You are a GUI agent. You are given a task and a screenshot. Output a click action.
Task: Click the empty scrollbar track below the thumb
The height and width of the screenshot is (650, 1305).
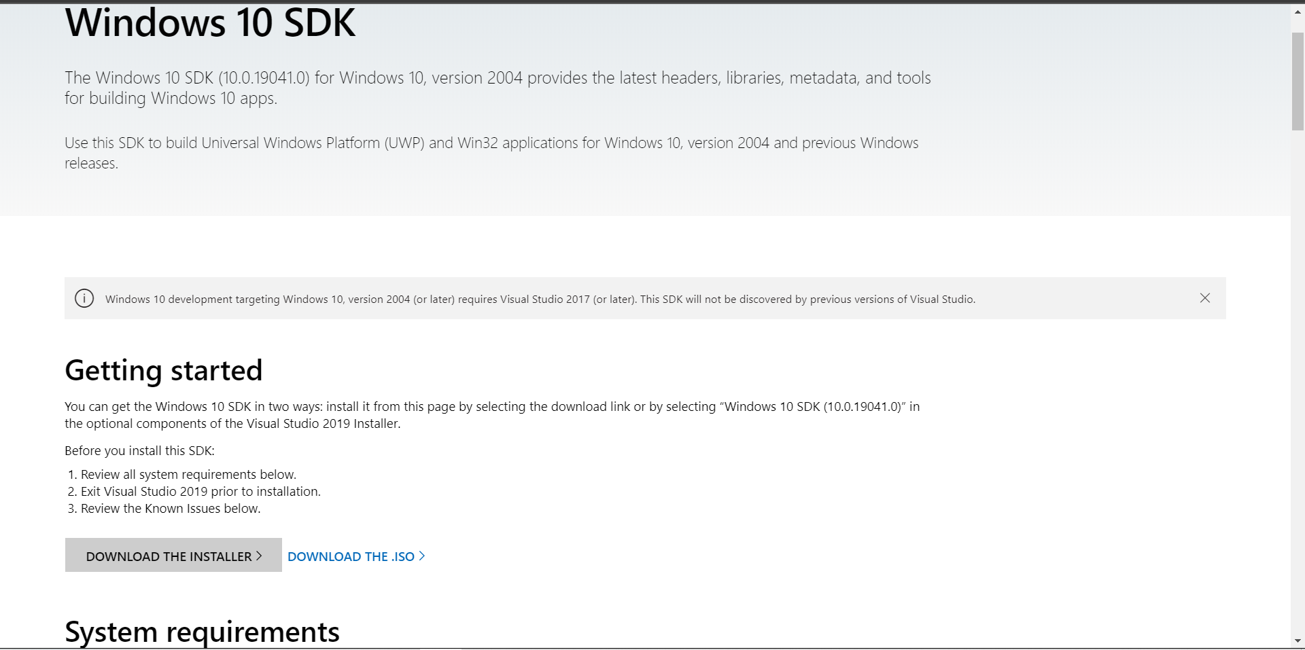coord(1298,380)
